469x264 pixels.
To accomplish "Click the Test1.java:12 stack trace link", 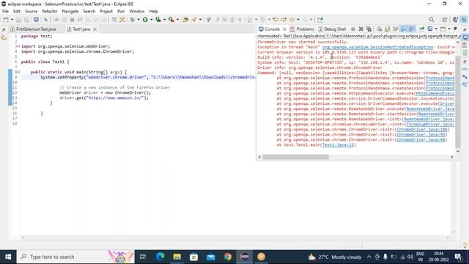I will pos(338,145).
